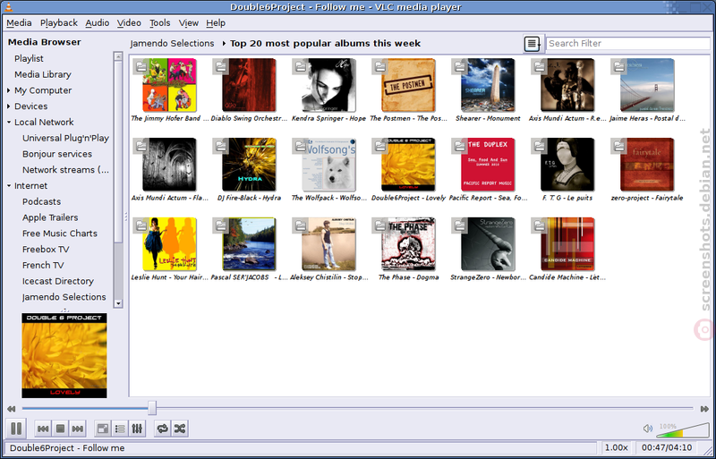Select Double6Project - Lovely album
The width and height of the screenshot is (716, 459).
tap(408, 170)
